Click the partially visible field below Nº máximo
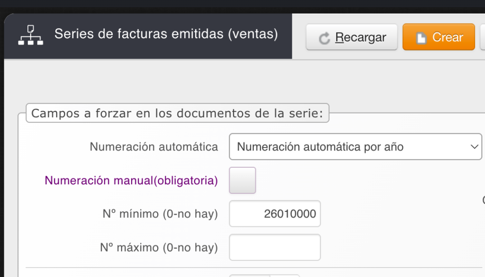This screenshot has height=277, width=485. pyautogui.click(x=264, y=275)
